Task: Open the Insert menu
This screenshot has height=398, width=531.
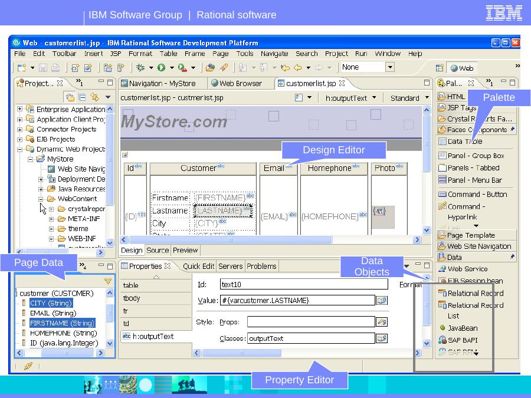Action: (x=93, y=54)
